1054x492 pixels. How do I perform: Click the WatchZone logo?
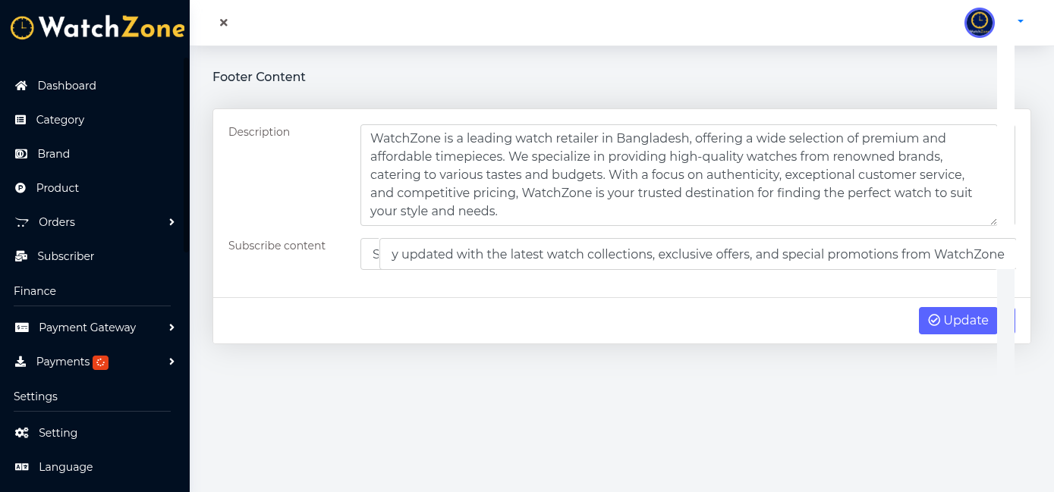point(97,28)
